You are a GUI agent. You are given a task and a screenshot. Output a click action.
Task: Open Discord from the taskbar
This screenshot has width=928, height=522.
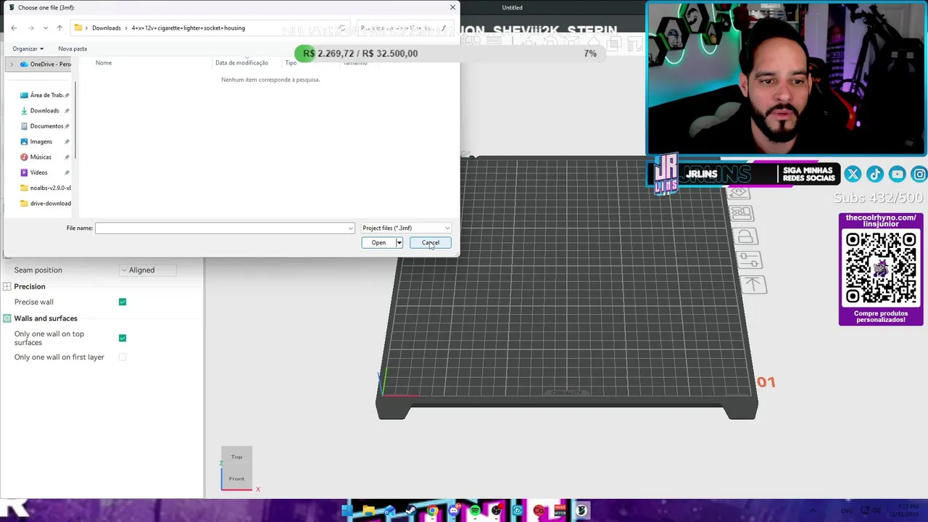point(454,510)
